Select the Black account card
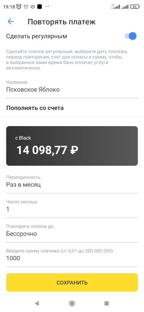Image resolution: width=144 pixels, height=312 pixels. [x=72, y=146]
